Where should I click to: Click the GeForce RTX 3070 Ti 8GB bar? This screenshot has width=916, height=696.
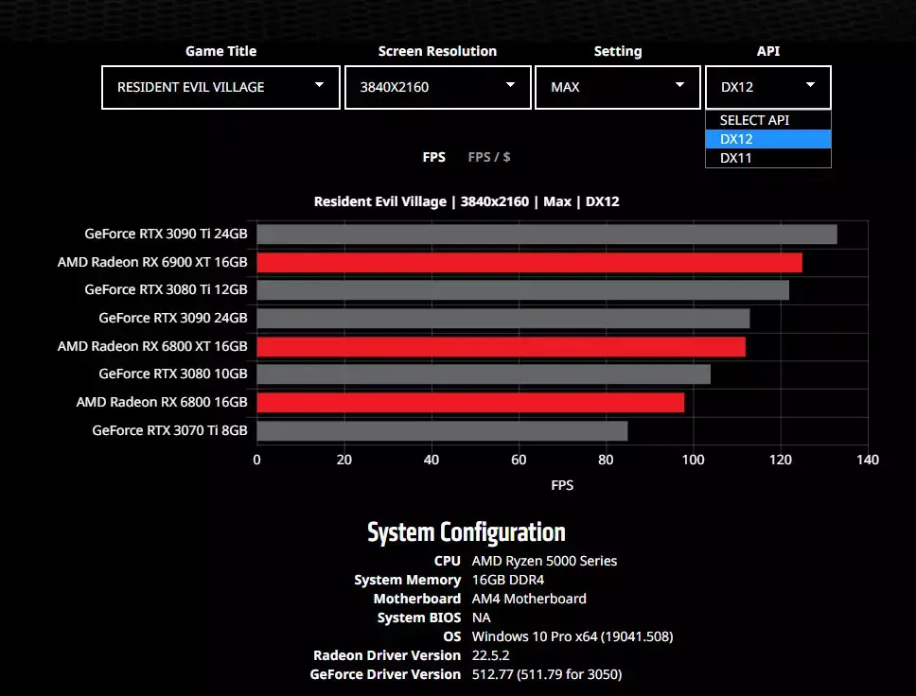(x=442, y=431)
